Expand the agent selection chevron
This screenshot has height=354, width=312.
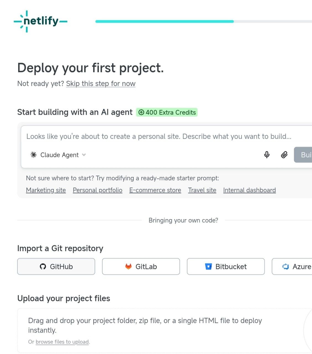84,155
